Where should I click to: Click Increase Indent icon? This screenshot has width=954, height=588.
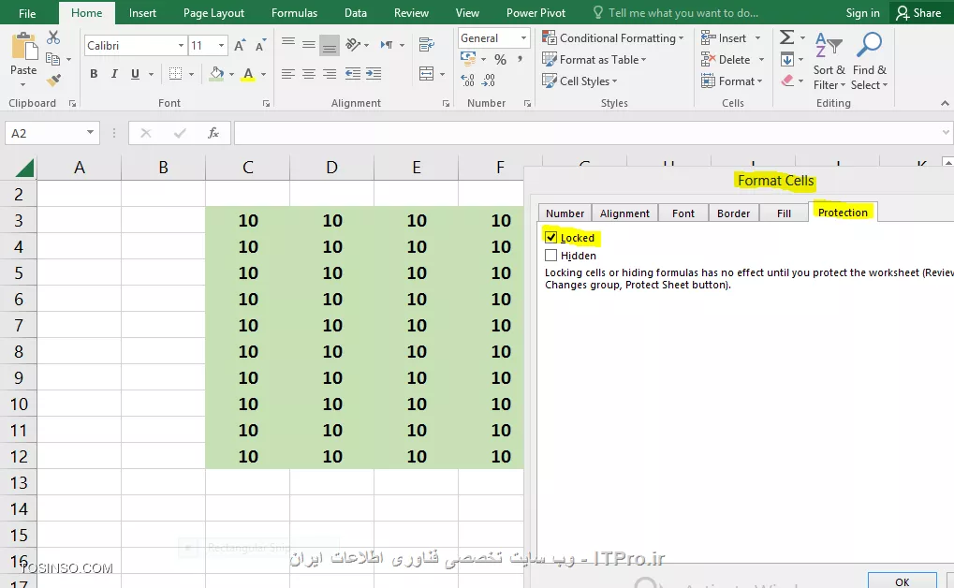pyautogui.click(x=374, y=74)
